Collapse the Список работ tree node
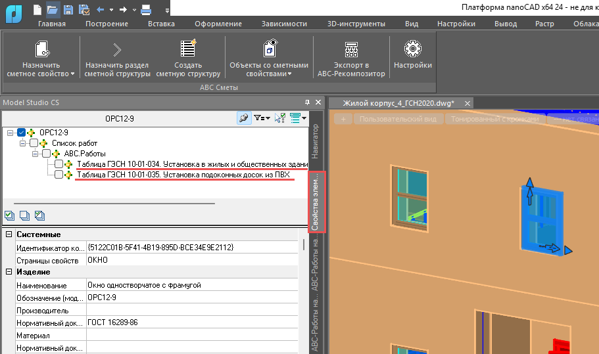 coord(22,143)
